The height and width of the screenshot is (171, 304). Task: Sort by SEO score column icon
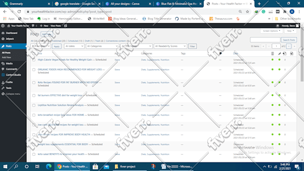[272, 54]
